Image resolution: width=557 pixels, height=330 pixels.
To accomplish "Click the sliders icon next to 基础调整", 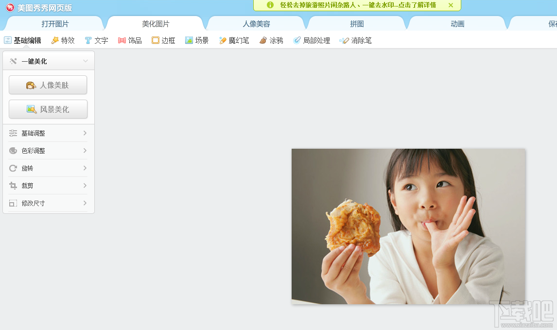I will [13, 133].
